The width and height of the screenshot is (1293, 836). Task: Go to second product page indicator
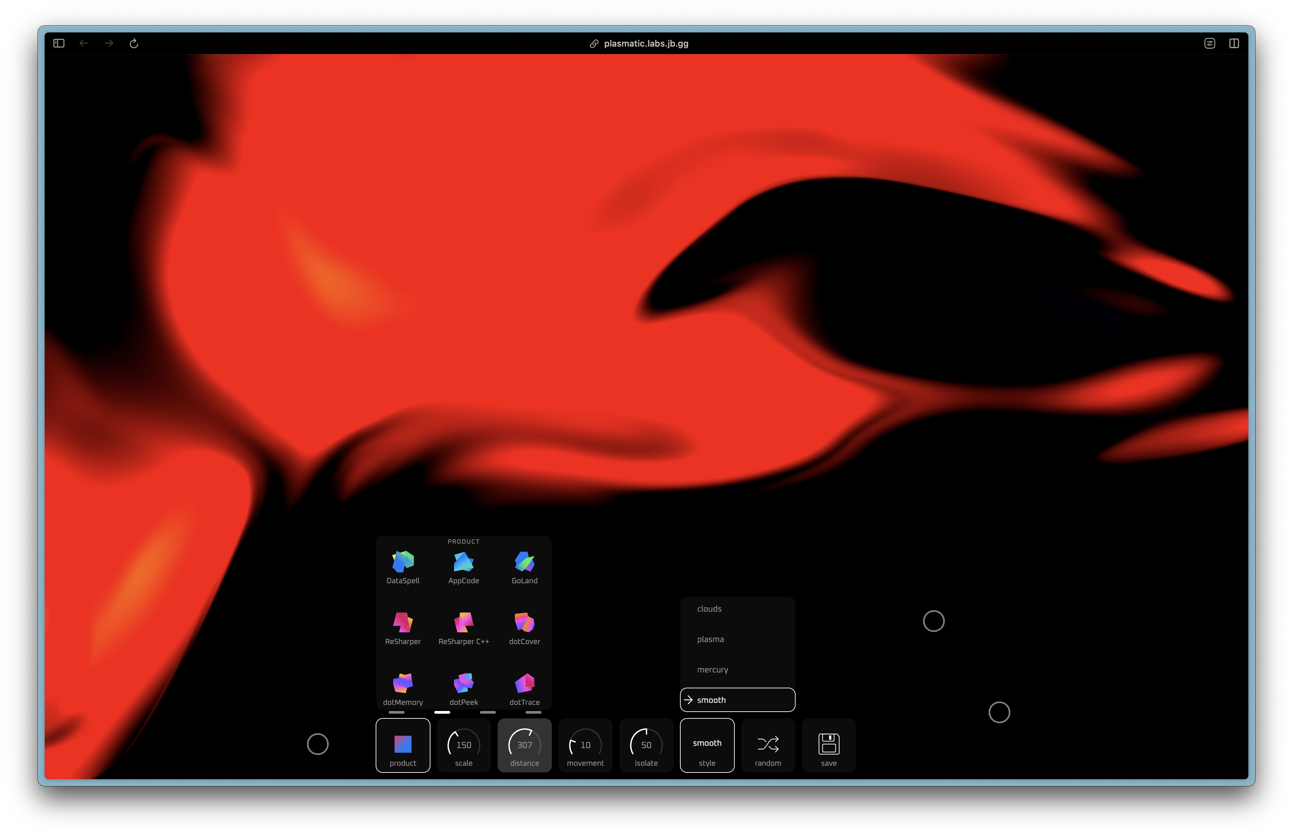(442, 712)
